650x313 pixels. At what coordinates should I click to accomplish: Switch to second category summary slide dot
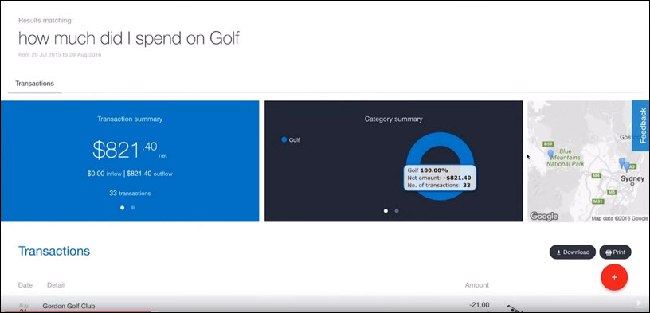[x=397, y=210]
